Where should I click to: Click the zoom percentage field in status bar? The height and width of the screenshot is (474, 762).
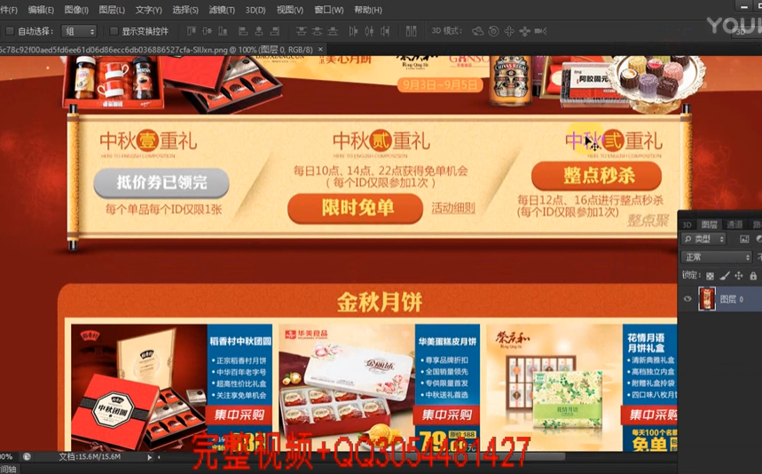[7, 456]
